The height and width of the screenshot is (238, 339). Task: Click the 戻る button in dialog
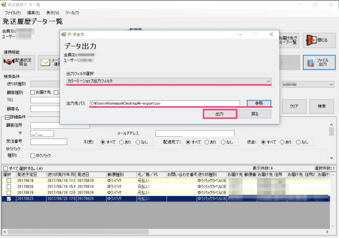(x=255, y=114)
